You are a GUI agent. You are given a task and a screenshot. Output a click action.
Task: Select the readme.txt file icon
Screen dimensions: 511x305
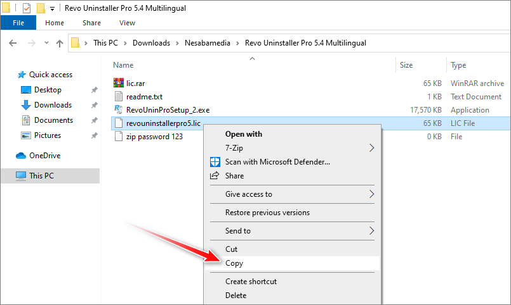point(119,96)
